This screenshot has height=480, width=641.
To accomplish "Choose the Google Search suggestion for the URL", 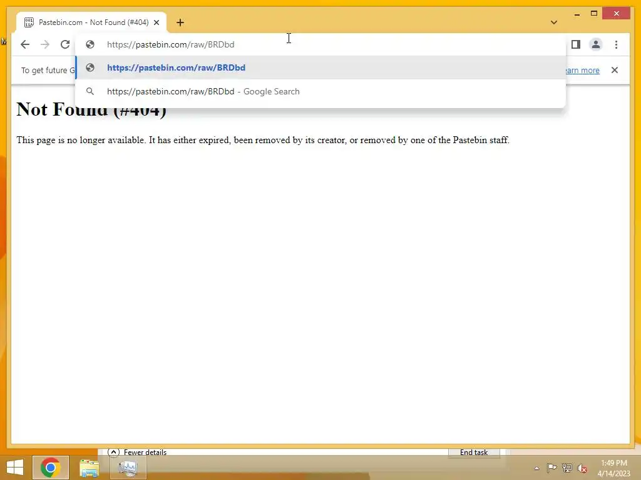I will [321, 91].
